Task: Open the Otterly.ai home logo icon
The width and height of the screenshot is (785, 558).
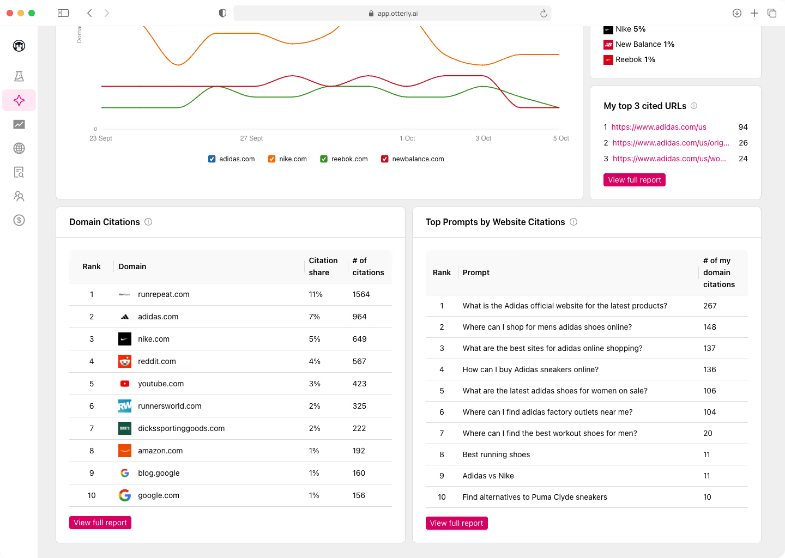Action: [x=19, y=46]
